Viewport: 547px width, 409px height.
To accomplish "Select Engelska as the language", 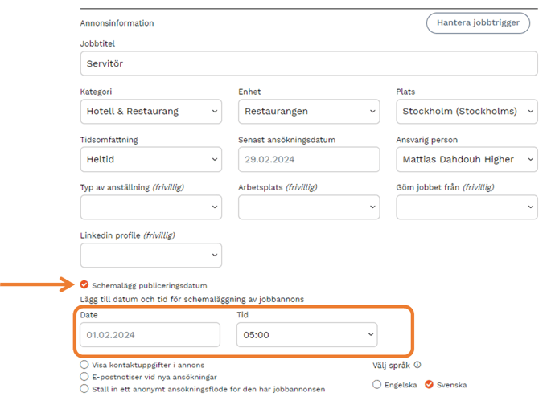I will click(377, 385).
